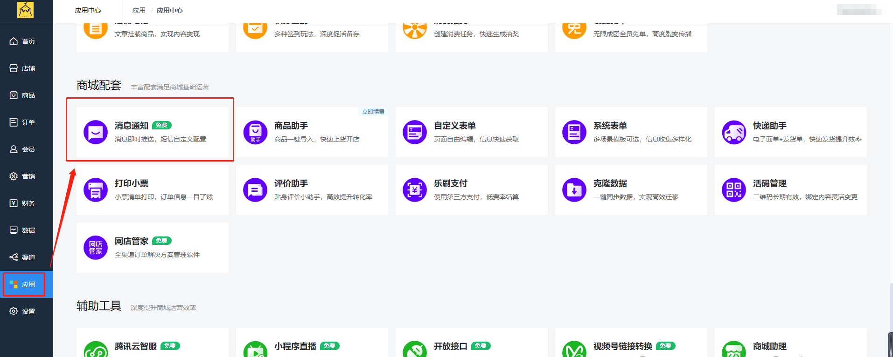Screen dimensions: 893x357
Task: Click the 克隆数据 title
Action: coord(610,183)
